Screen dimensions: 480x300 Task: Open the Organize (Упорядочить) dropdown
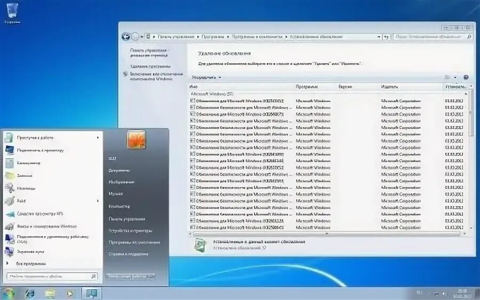click(206, 77)
